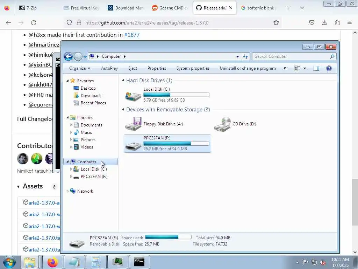Image resolution: width=358 pixels, height=269 pixels.
Task: Click the Firefox back arrow
Action: [x=8, y=22]
